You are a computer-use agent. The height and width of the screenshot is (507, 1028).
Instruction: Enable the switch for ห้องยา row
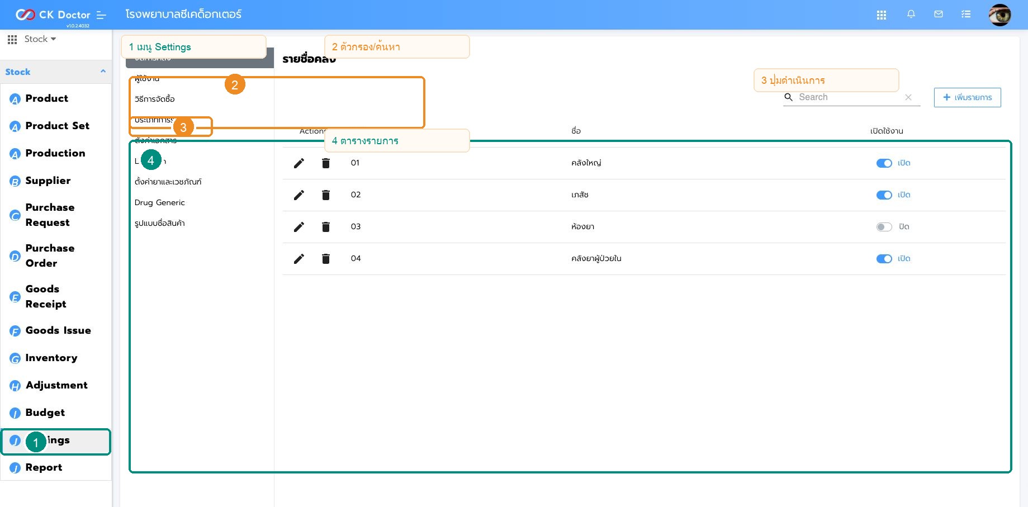coord(884,227)
